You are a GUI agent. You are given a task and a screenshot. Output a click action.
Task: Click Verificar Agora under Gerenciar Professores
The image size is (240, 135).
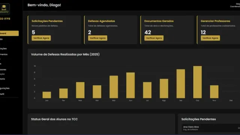pos(210,38)
